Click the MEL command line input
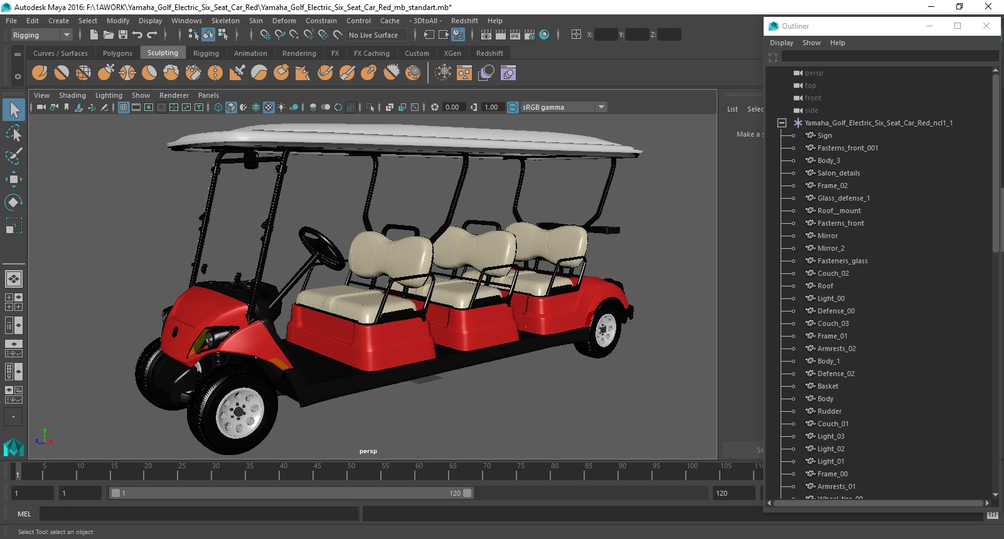Image resolution: width=1004 pixels, height=539 pixels. click(199, 514)
